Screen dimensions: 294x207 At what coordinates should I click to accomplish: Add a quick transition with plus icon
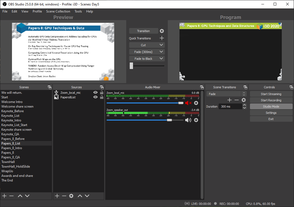(162, 38)
